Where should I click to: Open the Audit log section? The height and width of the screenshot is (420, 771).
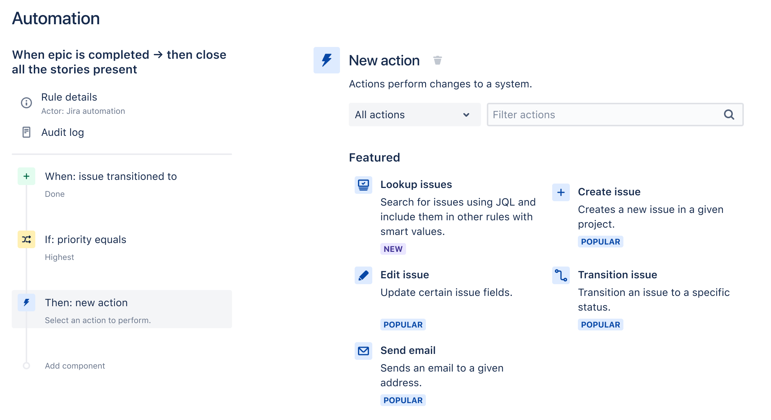point(62,132)
